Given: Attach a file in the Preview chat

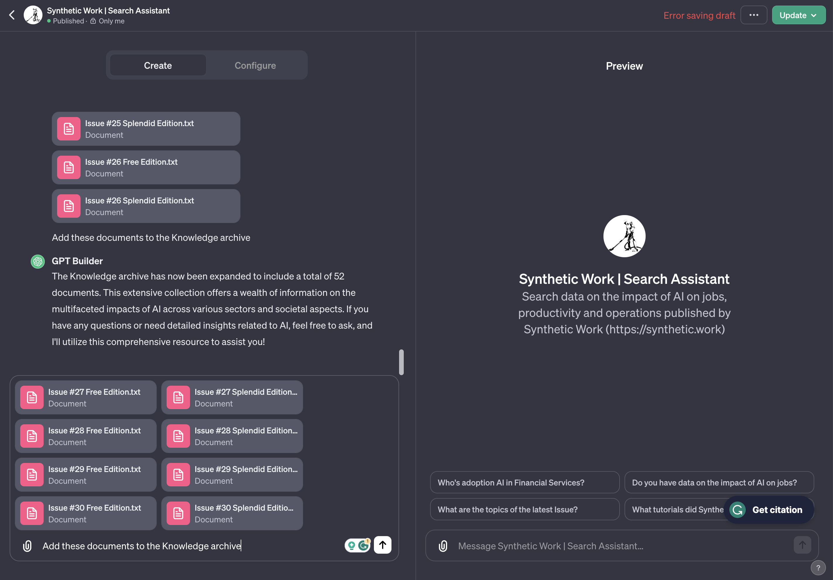Looking at the screenshot, I should point(443,546).
